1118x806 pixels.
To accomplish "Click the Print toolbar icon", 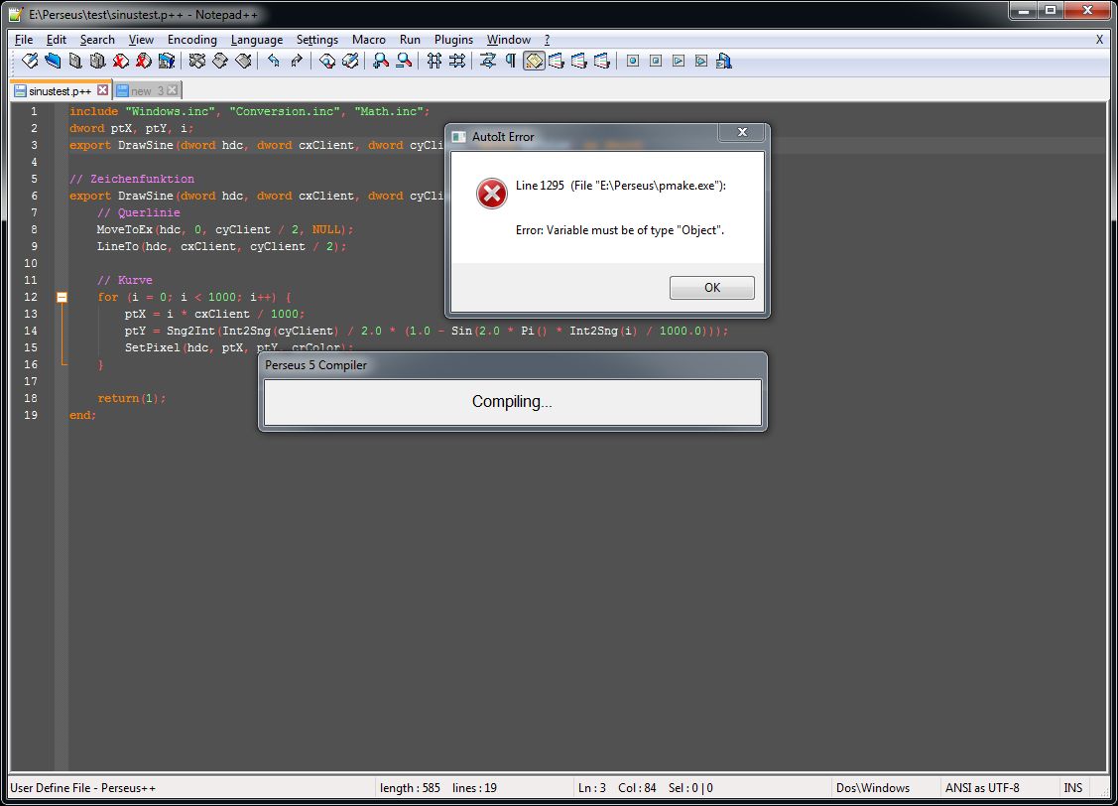I will click(167, 62).
